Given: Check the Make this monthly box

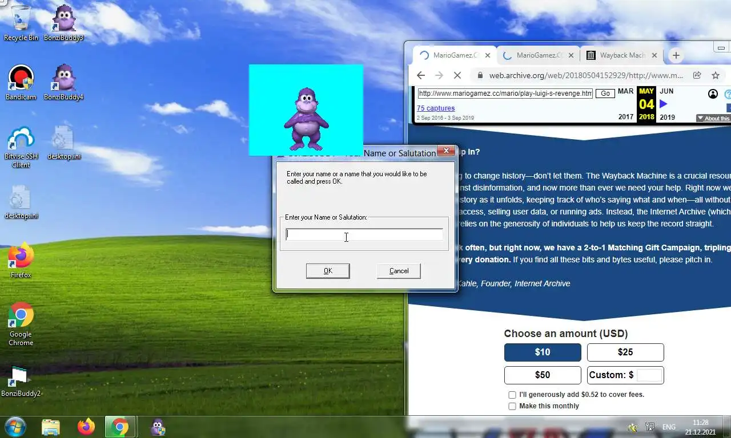Looking at the screenshot, I should coord(512,406).
